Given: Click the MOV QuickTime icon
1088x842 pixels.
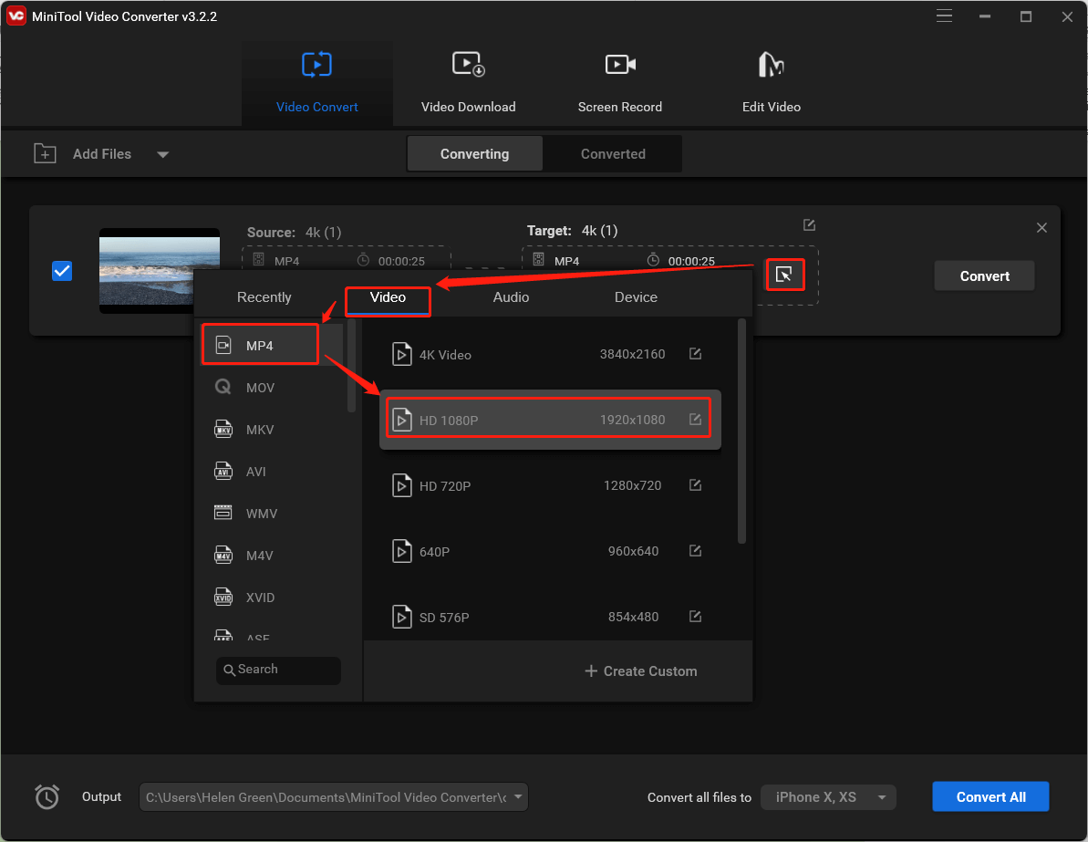Looking at the screenshot, I should (x=223, y=387).
